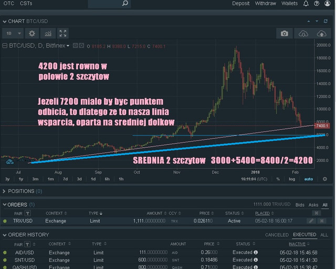This screenshot has height=269, width=336.
Task: Cancel the TRX/USD order with its X
Action: click(322, 221)
